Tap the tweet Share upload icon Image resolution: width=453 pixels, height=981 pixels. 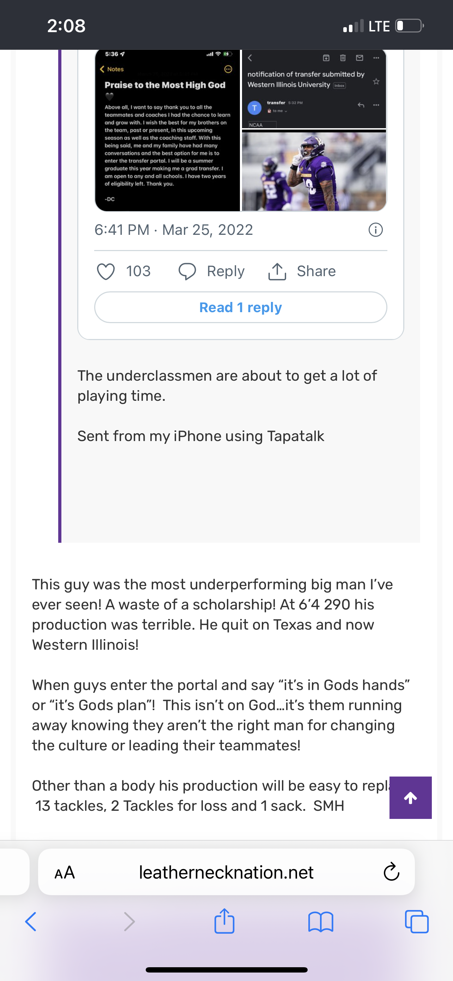[x=277, y=272]
